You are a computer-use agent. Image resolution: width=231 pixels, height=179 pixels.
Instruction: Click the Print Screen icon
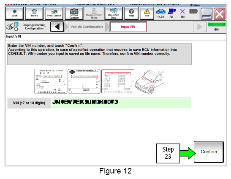tap(54, 13)
